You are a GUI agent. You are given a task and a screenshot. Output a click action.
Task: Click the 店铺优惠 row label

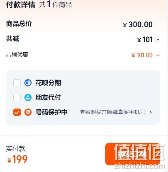[17, 54]
